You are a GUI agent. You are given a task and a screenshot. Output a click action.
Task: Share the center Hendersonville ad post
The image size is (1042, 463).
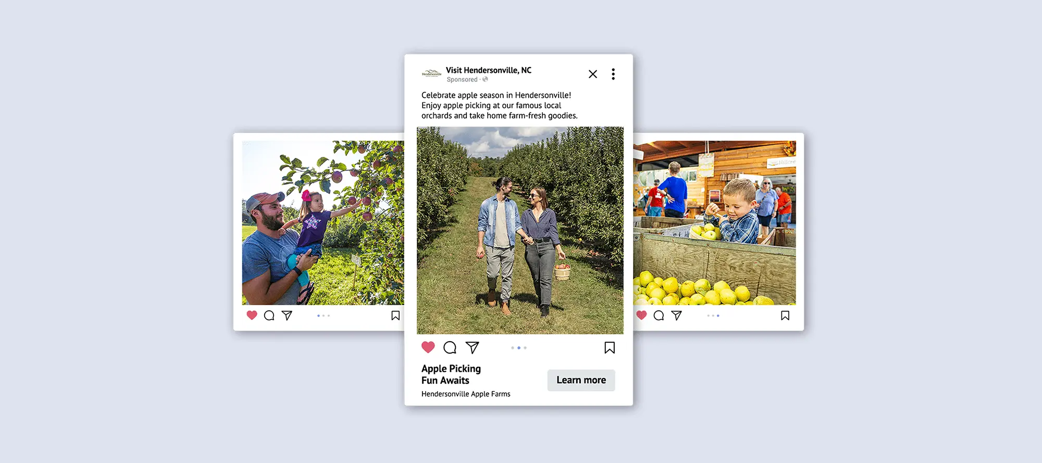[472, 347]
